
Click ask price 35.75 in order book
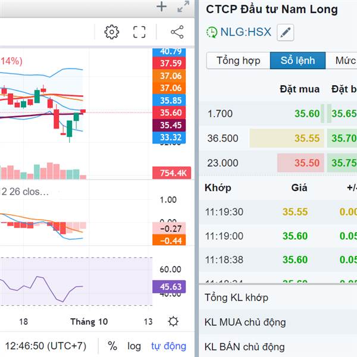pyautogui.click(x=344, y=163)
